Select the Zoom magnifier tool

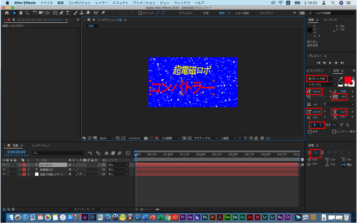click(x=27, y=13)
